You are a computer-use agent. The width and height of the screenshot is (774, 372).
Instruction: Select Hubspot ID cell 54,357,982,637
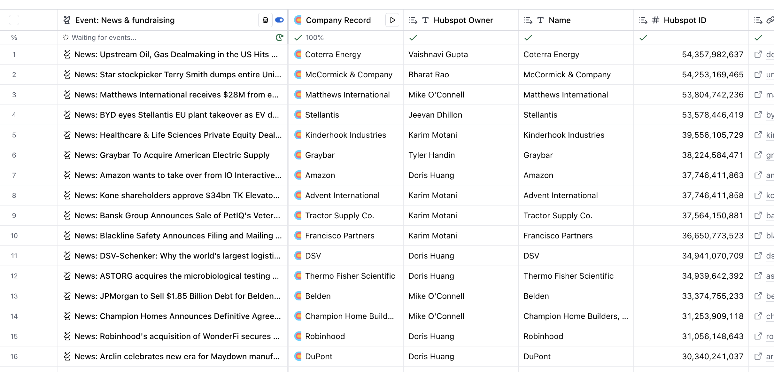tap(691, 54)
